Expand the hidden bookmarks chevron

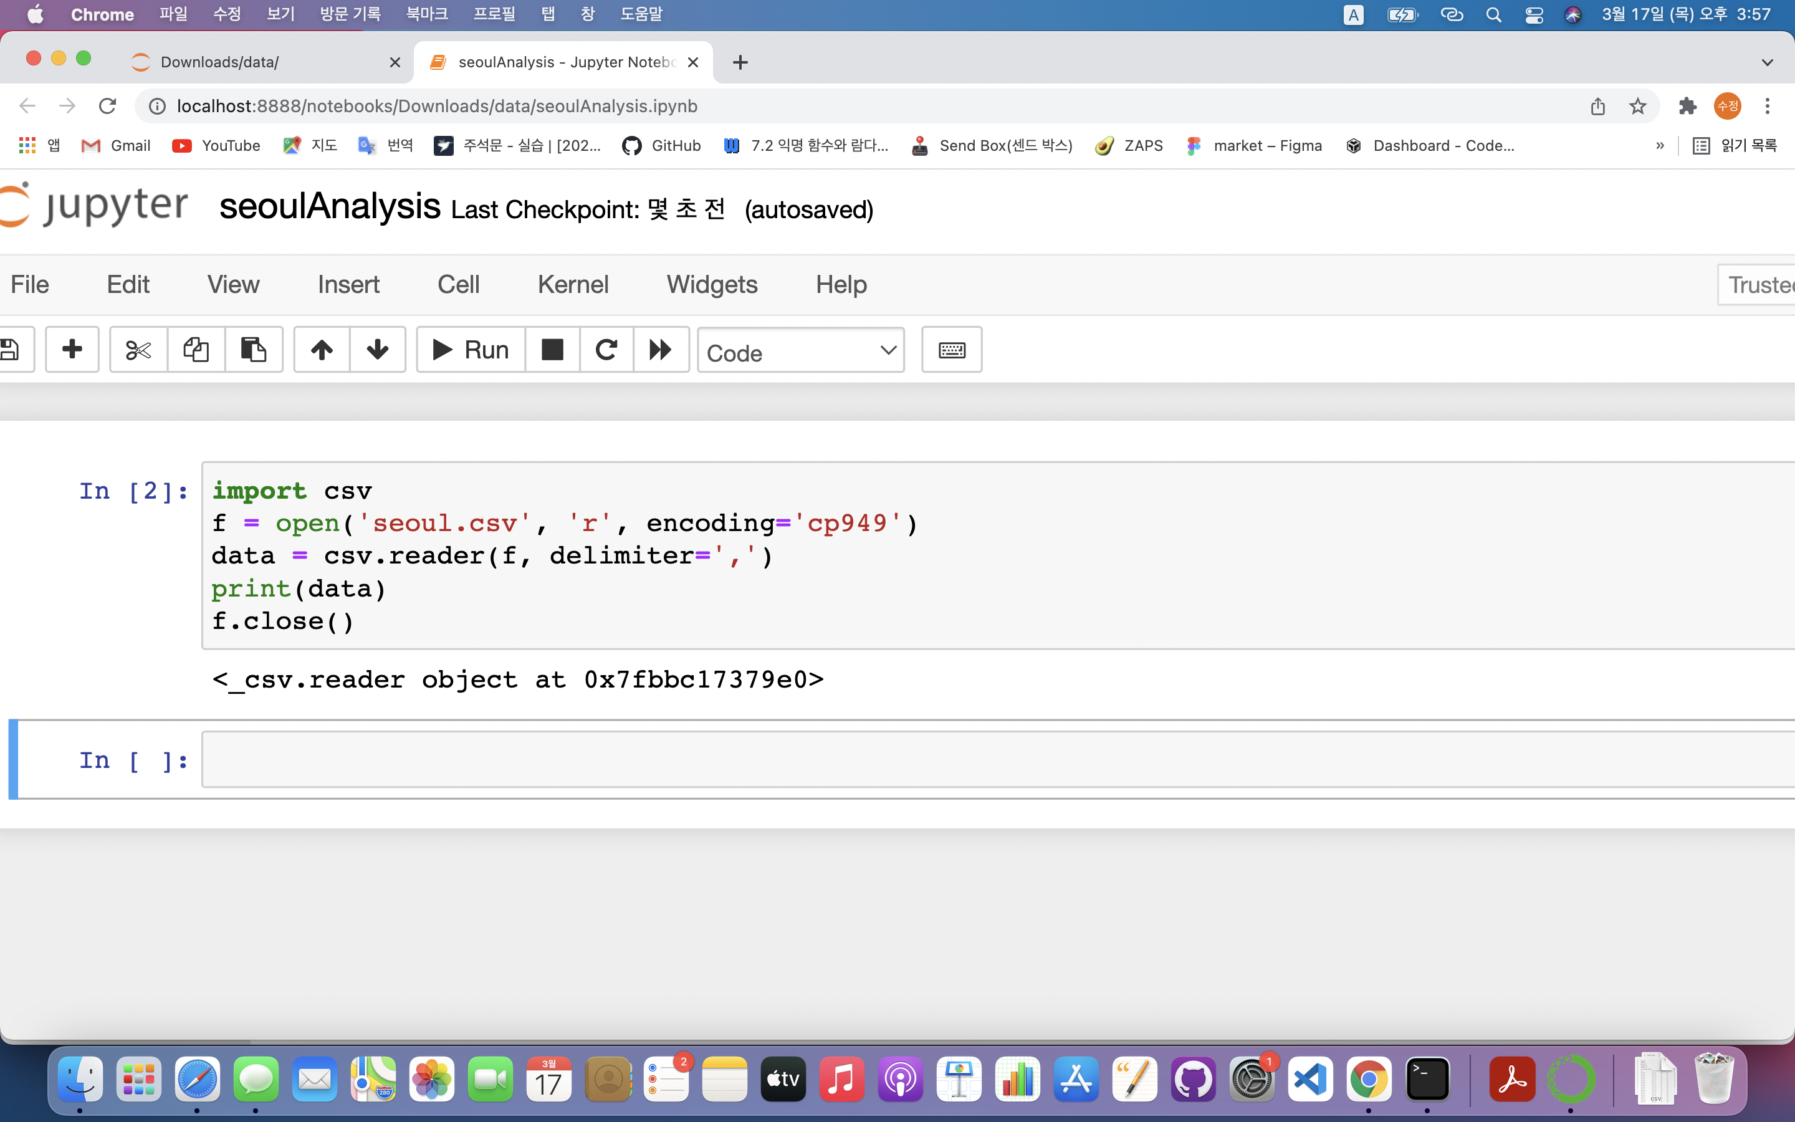coord(1659,145)
